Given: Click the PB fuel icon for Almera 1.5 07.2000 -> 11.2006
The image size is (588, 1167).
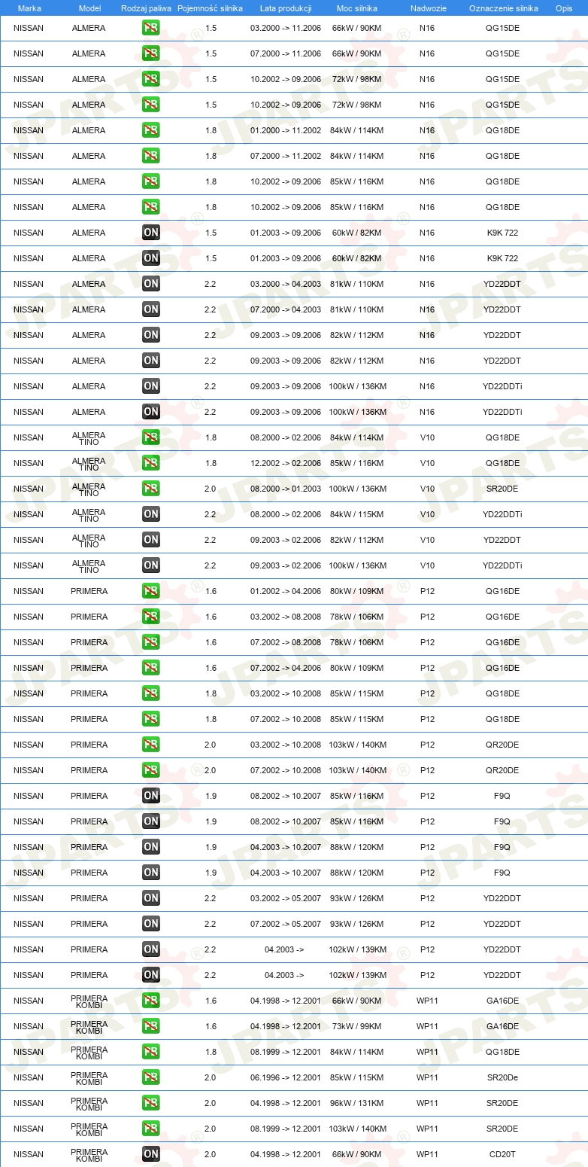Looking at the screenshot, I should (x=151, y=53).
